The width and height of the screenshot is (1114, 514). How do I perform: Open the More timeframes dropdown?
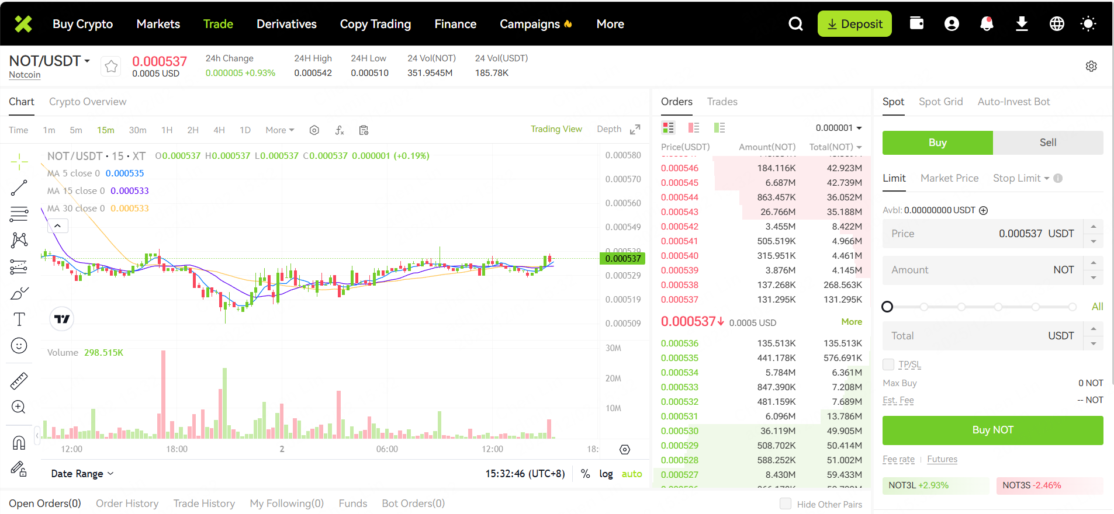279,130
